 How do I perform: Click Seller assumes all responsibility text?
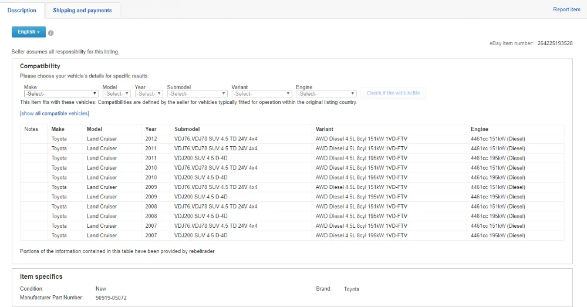tap(65, 52)
